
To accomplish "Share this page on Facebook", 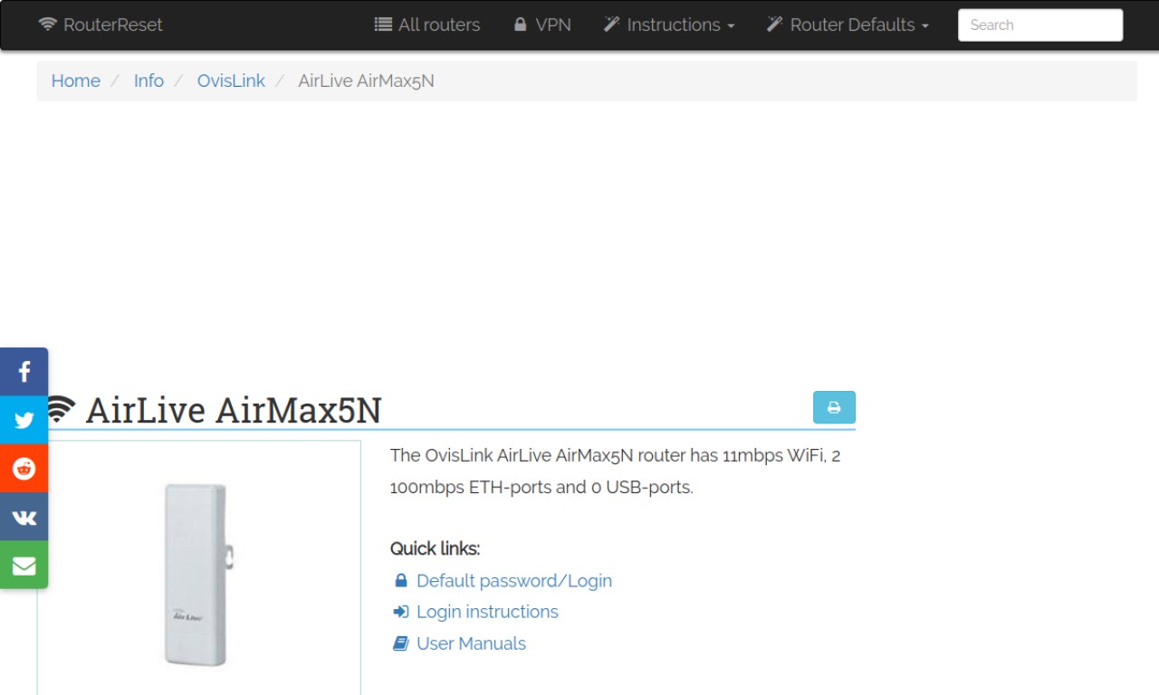I will (x=24, y=372).
